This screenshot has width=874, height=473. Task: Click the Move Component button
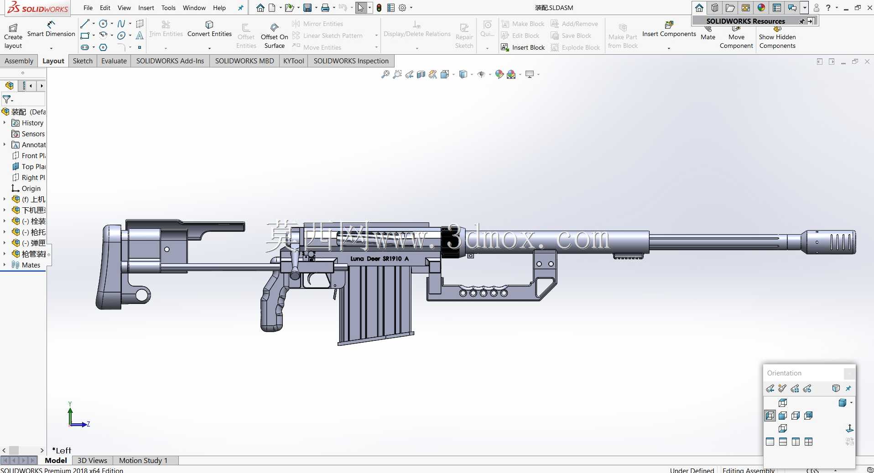[736, 37]
